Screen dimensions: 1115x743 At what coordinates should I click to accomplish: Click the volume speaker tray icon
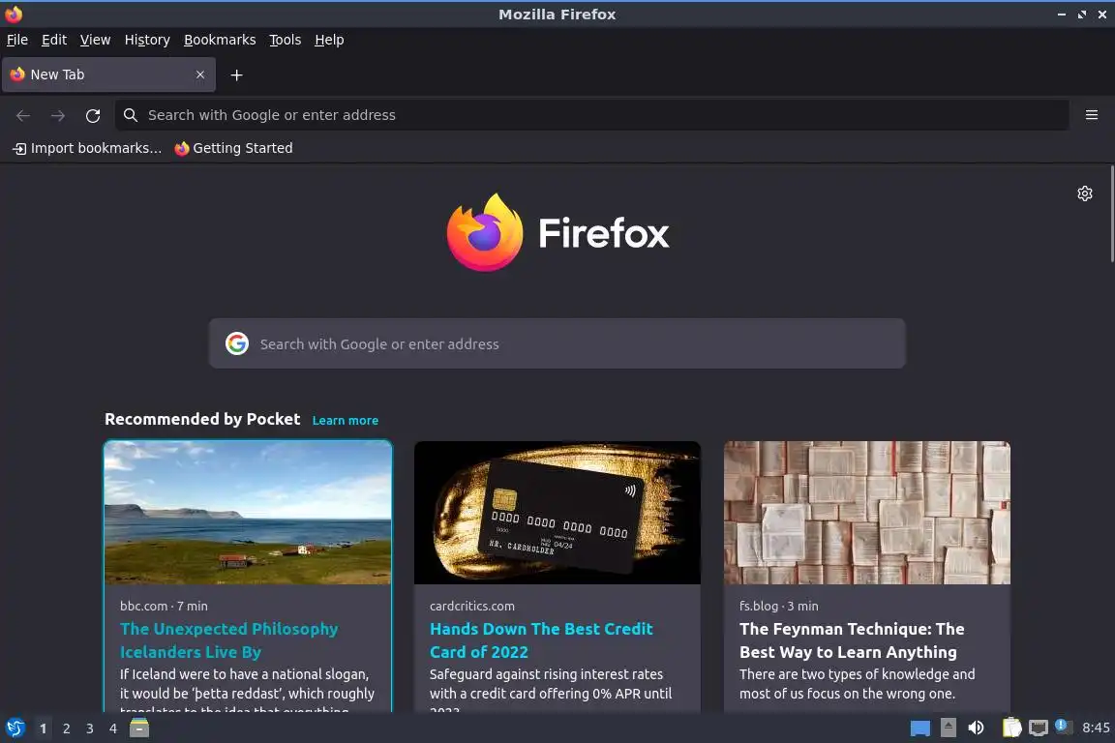(977, 728)
